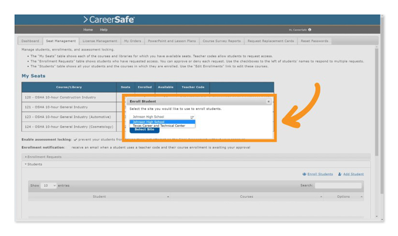Click the Enroll Students link
398x236 pixels.
tap(320, 174)
